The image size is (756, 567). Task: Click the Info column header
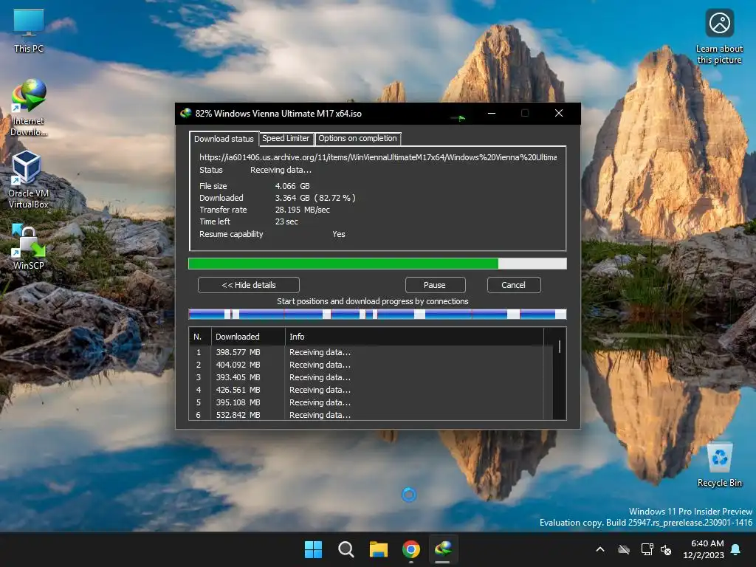pos(414,337)
